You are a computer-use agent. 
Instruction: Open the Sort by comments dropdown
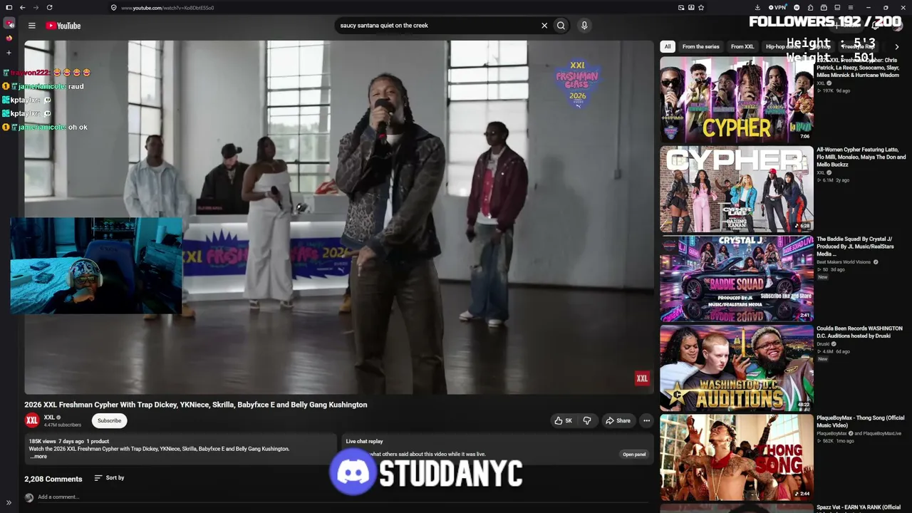click(109, 478)
